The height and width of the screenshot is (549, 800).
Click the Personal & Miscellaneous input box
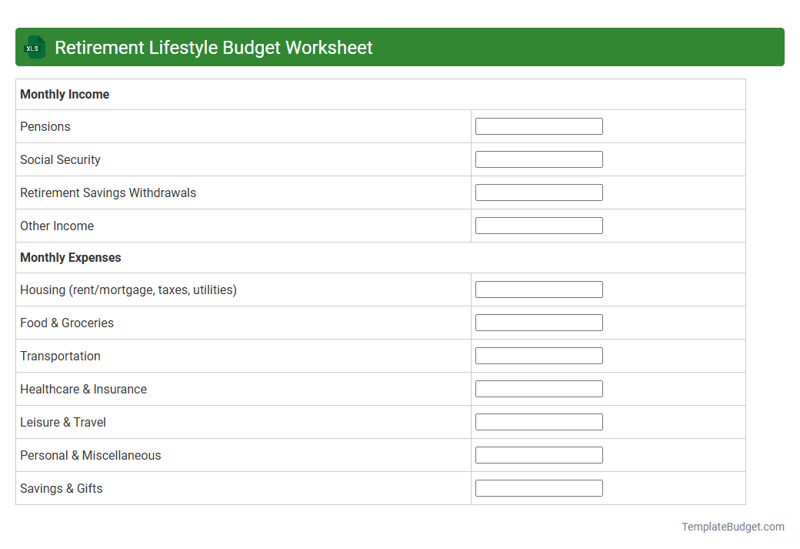point(538,454)
